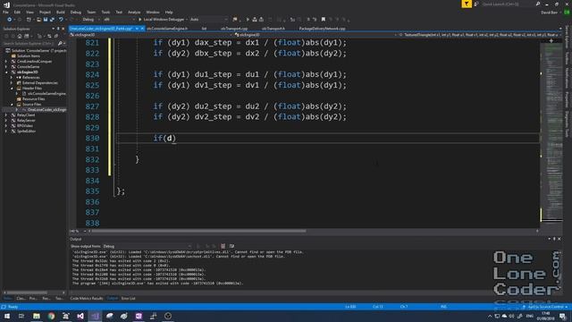Switch to PackageDeliveryNetwork.cpp tab

(322, 29)
